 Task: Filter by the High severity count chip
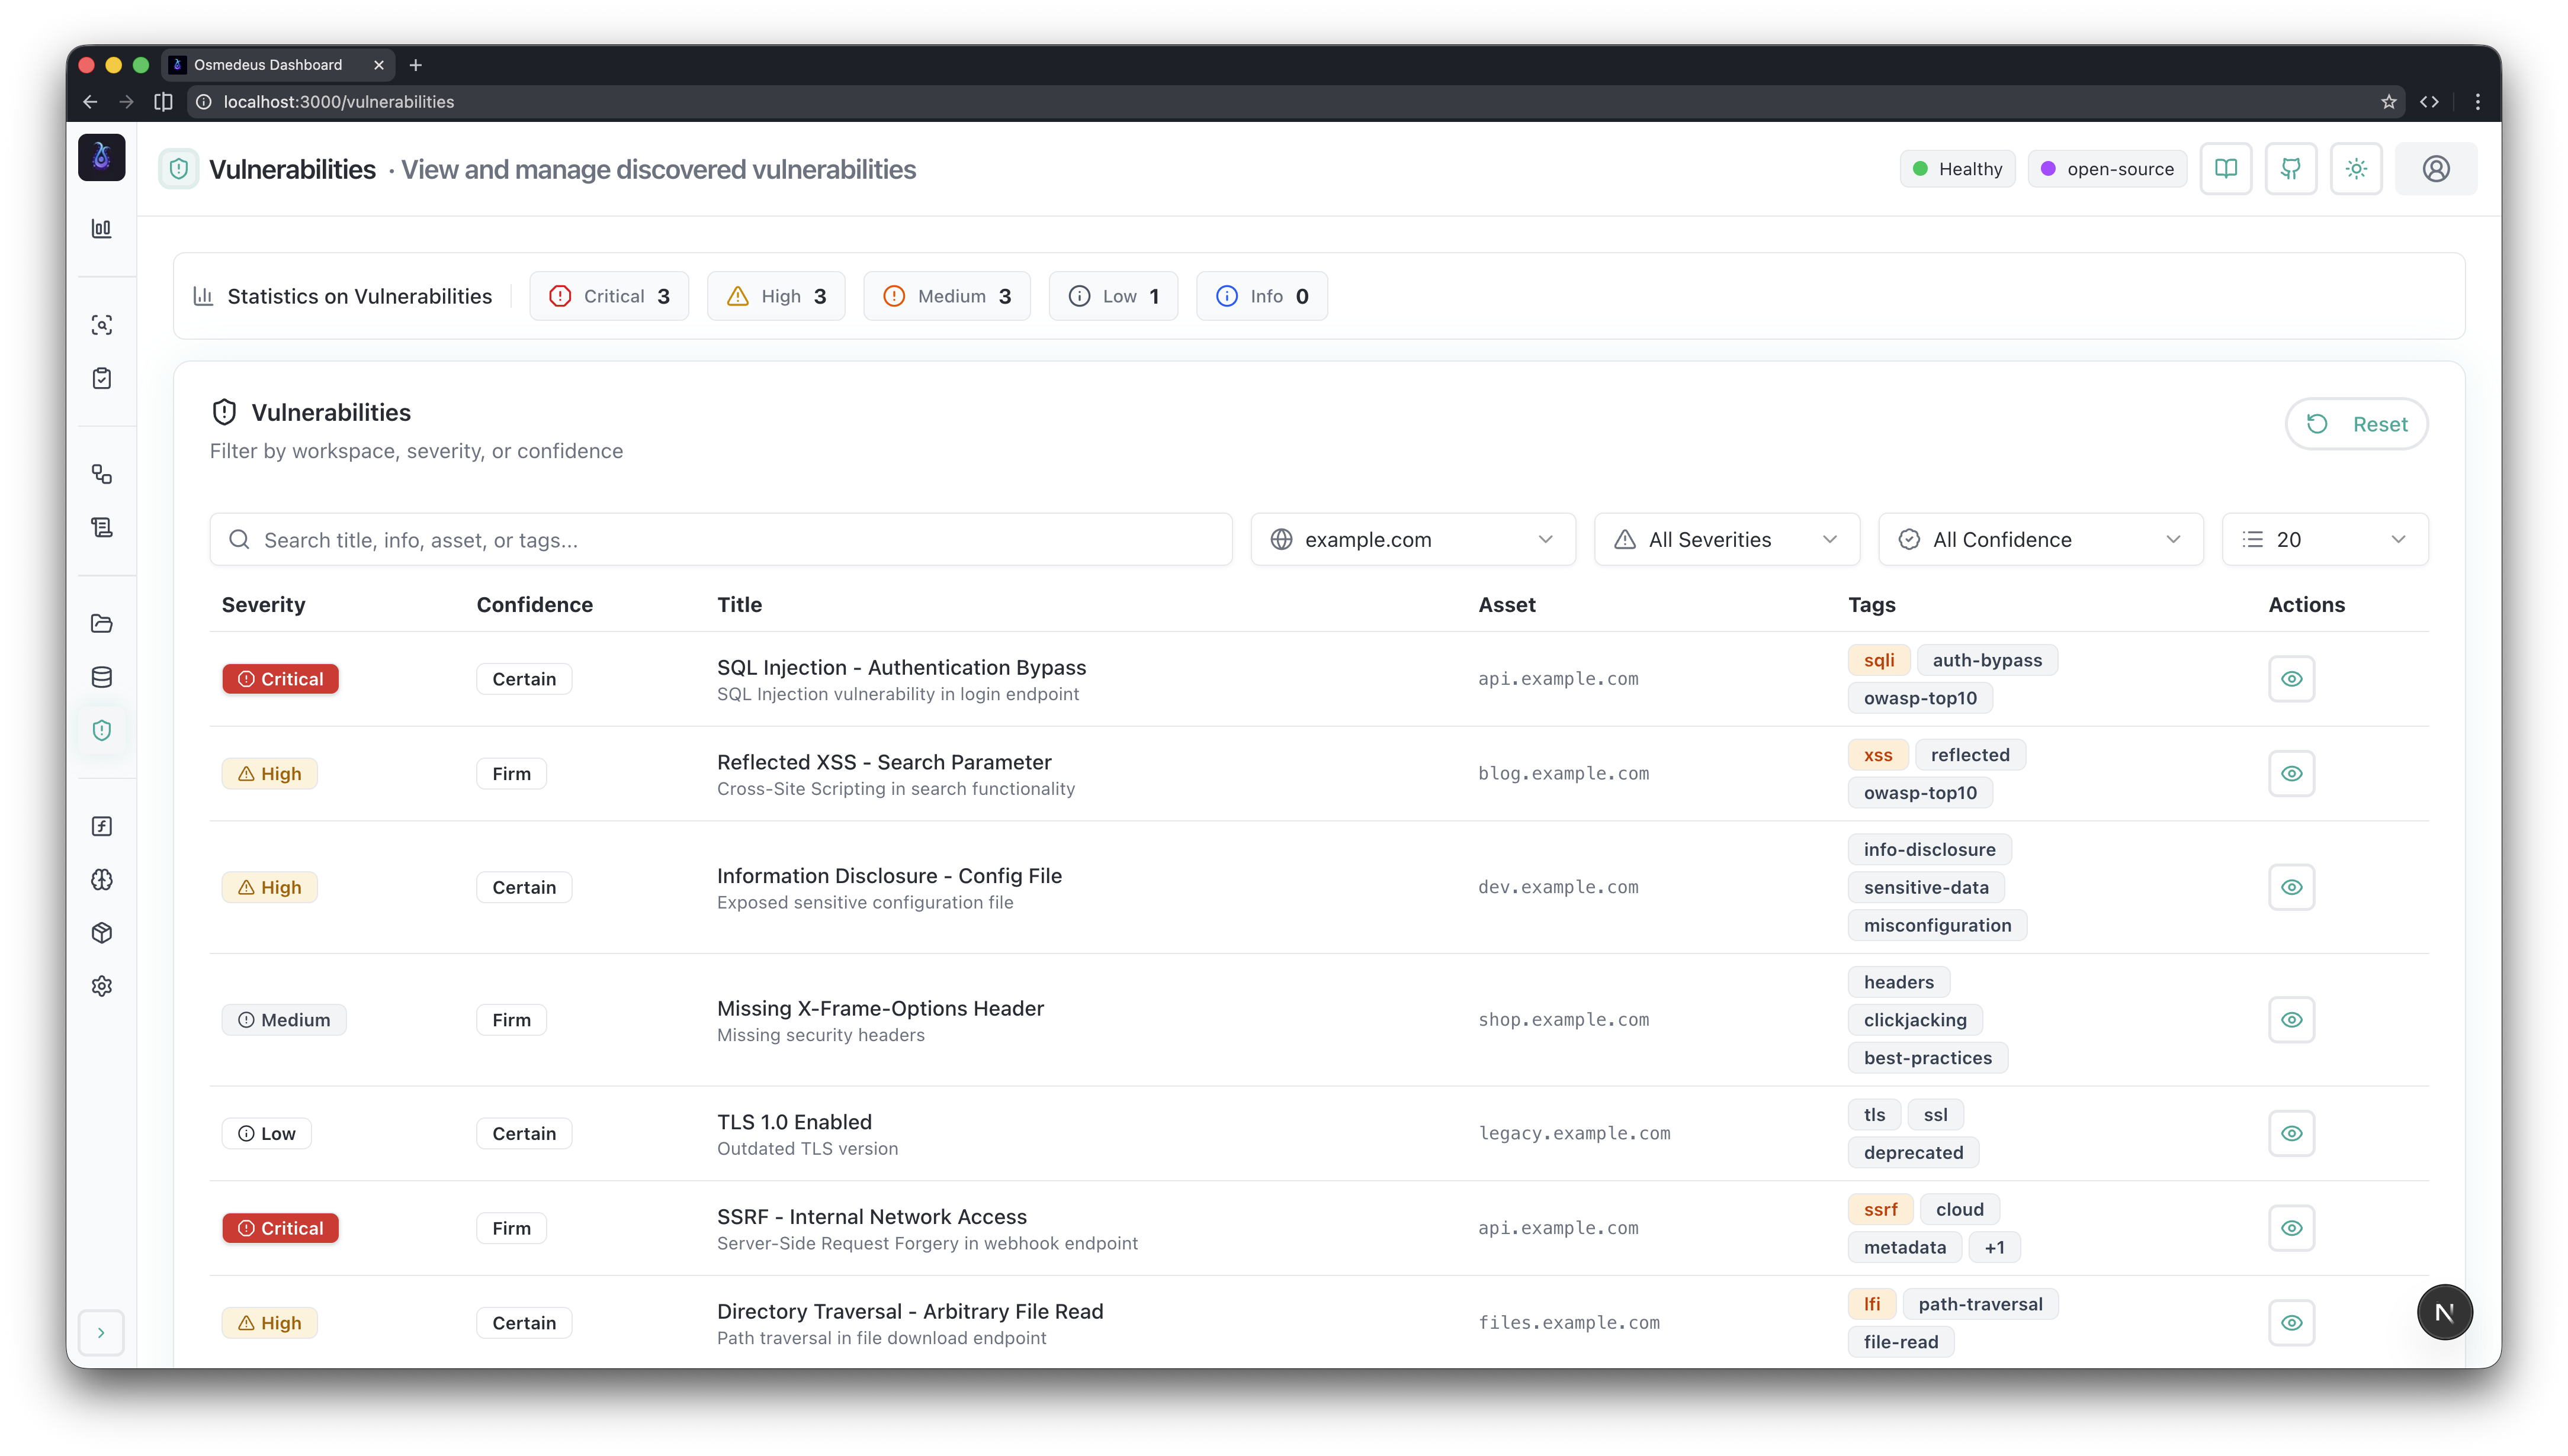click(x=776, y=295)
